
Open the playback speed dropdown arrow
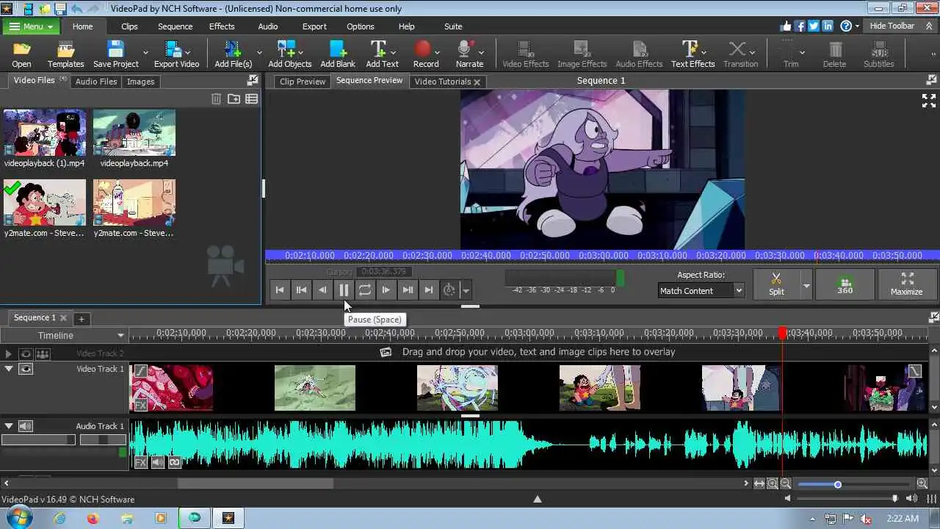pyautogui.click(x=466, y=290)
